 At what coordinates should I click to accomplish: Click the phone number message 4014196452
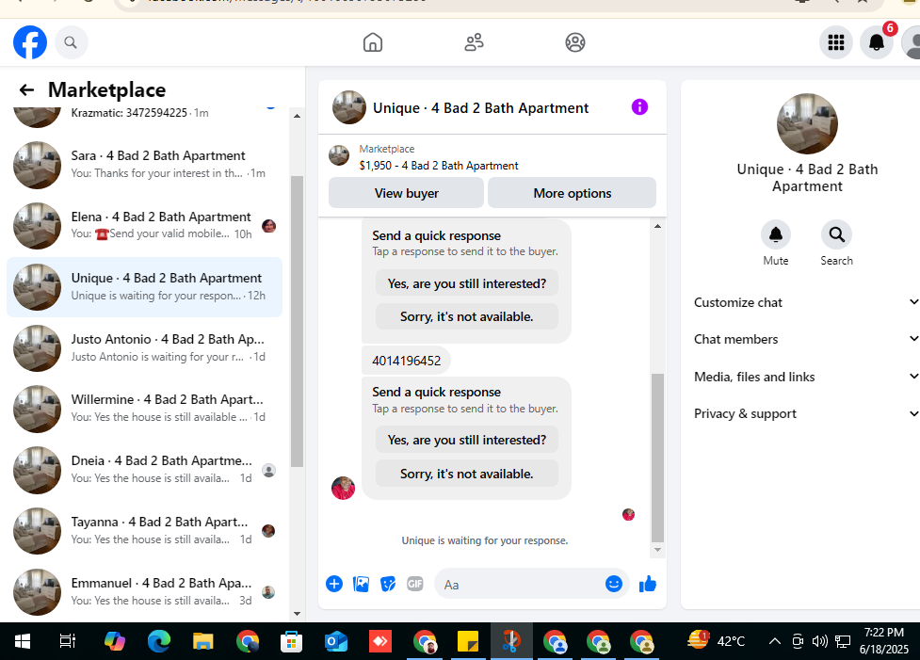406,361
